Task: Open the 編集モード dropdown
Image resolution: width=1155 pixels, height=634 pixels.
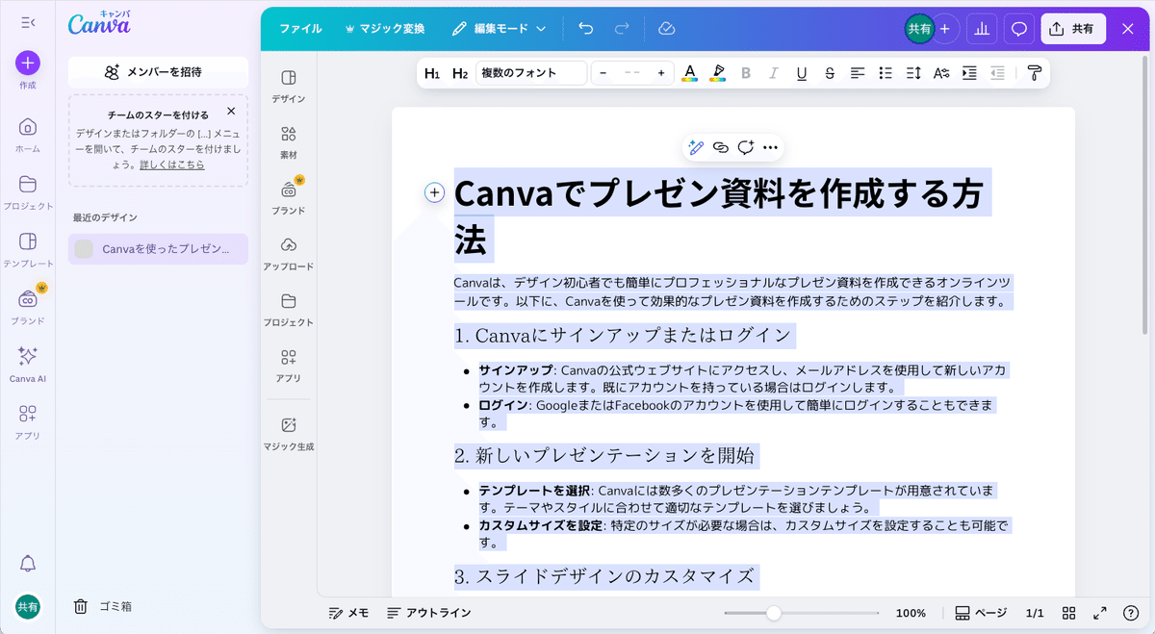Action: pos(499,28)
